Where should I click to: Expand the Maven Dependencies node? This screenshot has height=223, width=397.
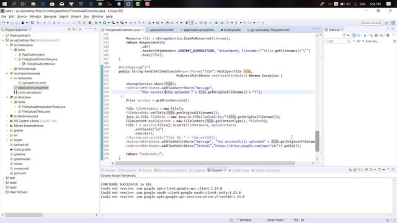click(x=7, y=126)
